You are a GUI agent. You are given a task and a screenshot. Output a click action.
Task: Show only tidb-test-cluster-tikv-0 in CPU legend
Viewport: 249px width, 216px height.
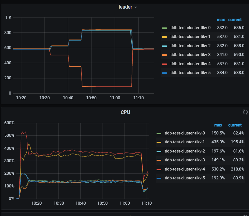[x=185, y=133]
